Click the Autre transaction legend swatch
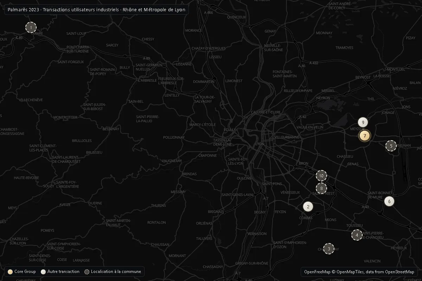The width and height of the screenshot is (422, 281). coord(43,272)
